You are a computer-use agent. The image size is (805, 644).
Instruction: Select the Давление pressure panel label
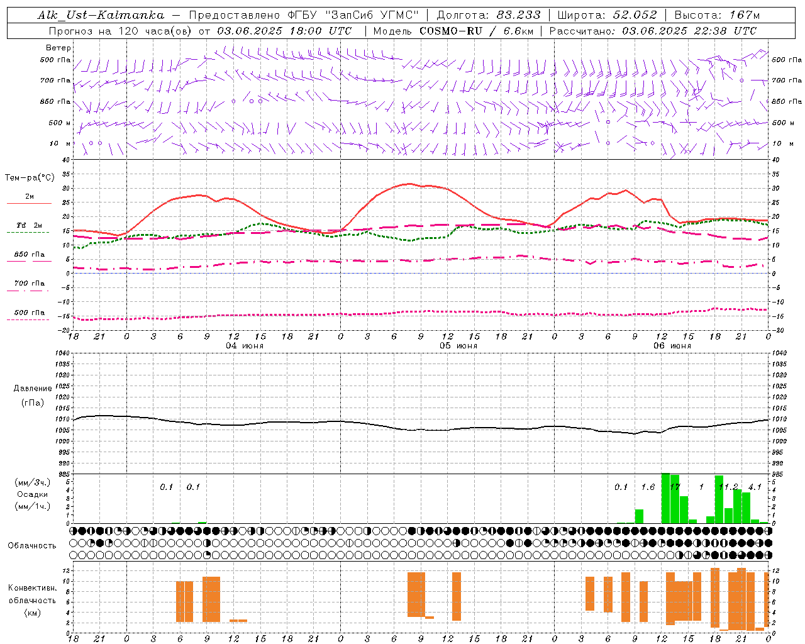point(33,389)
